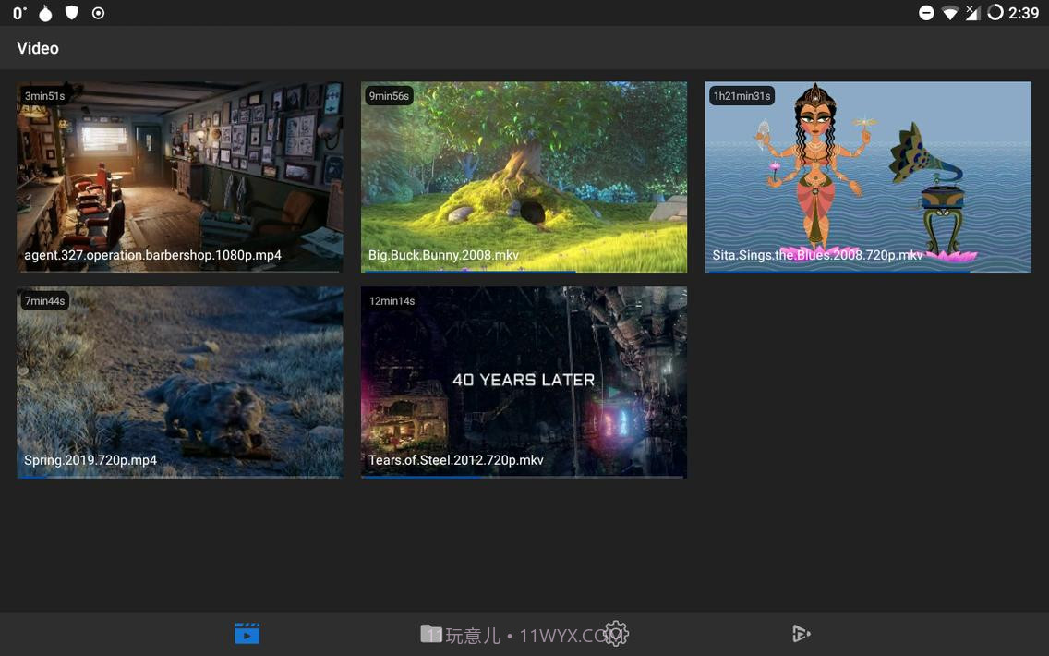Open Sita.Sings.the.Blues.2008.720p.mkv
Image resolution: width=1049 pixels, height=656 pixels.
[868, 176]
